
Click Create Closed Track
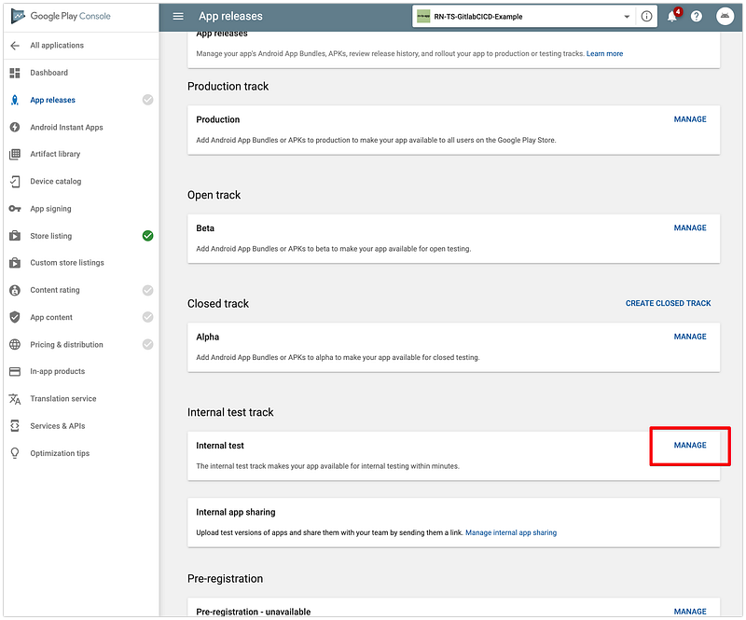pyautogui.click(x=668, y=304)
